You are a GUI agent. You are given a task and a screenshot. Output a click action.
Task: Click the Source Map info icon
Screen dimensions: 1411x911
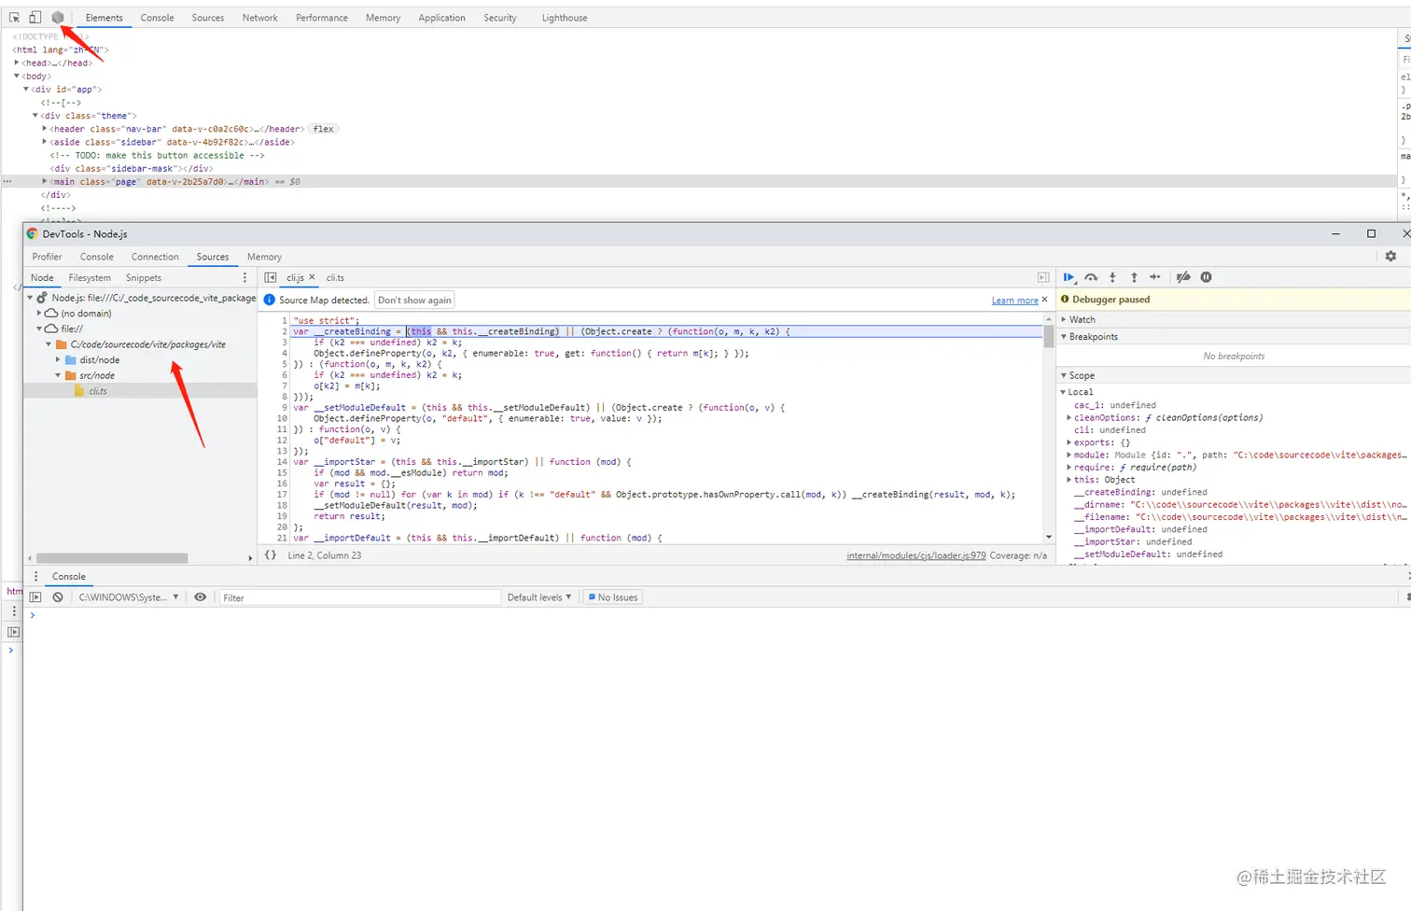[270, 300]
